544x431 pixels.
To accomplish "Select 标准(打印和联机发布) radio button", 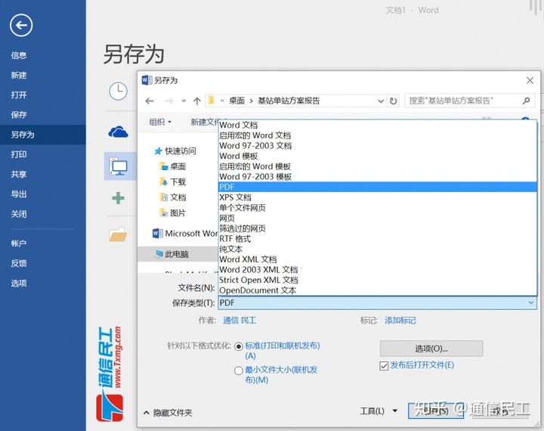I will click(239, 346).
